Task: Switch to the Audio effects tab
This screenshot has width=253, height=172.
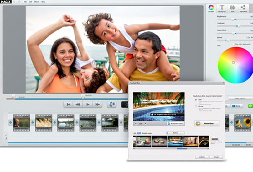Action: point(232,8)
